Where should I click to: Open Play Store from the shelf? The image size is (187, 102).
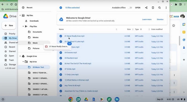(x=102, y=99)
